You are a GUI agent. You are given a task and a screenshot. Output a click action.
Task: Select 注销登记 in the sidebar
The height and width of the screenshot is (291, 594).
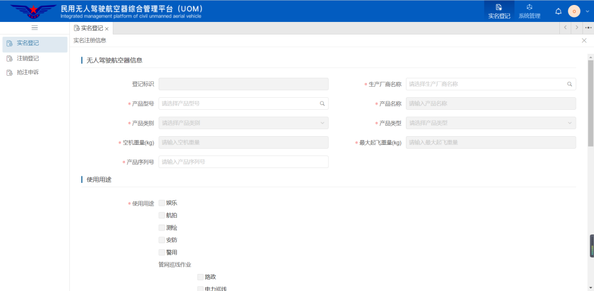[x=28, y=58]
